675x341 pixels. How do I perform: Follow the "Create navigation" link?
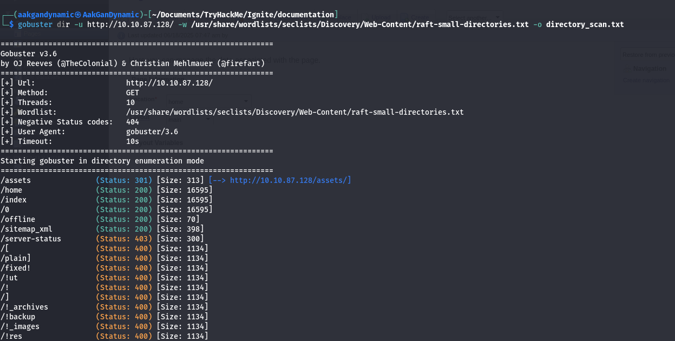(646, 80)
